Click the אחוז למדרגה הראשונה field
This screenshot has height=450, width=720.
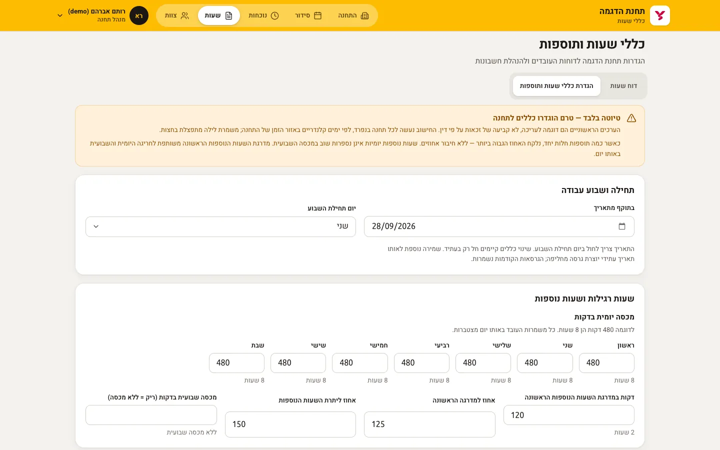[429, 424]
